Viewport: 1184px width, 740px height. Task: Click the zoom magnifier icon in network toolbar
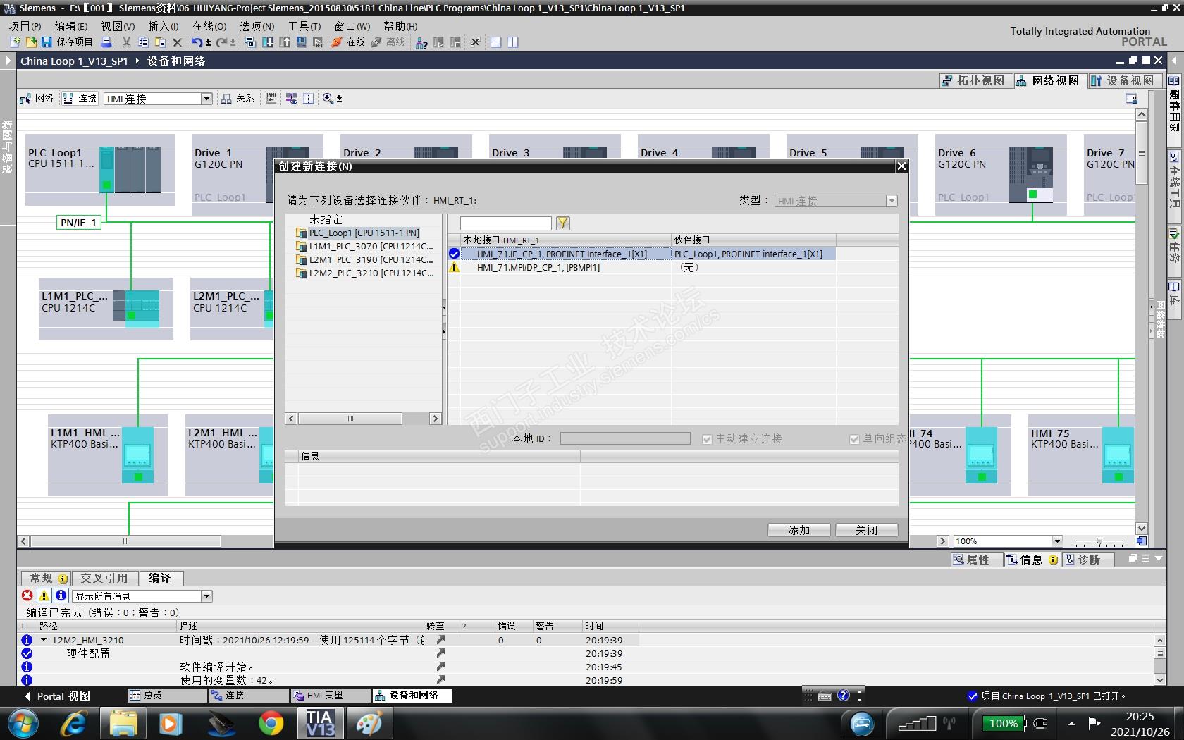[x=328, y=99]
